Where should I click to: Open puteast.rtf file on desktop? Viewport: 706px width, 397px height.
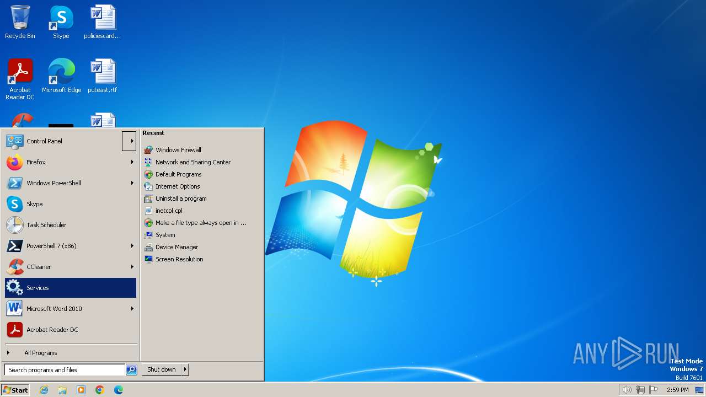click(103, 76)
